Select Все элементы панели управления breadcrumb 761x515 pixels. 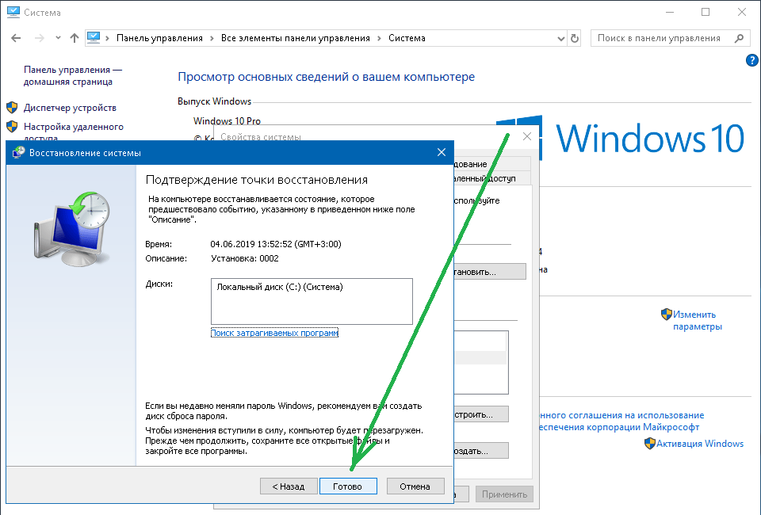tap(295, 38)
